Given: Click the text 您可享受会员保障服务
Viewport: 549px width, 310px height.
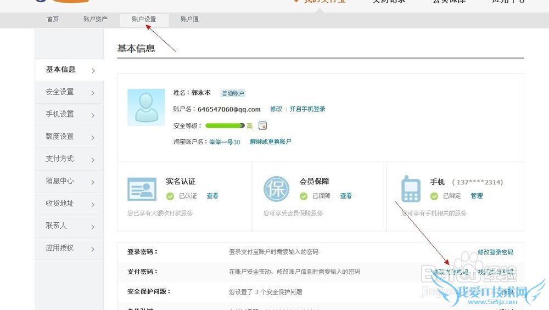Looking at the screenshot, I should coord(293,213).
